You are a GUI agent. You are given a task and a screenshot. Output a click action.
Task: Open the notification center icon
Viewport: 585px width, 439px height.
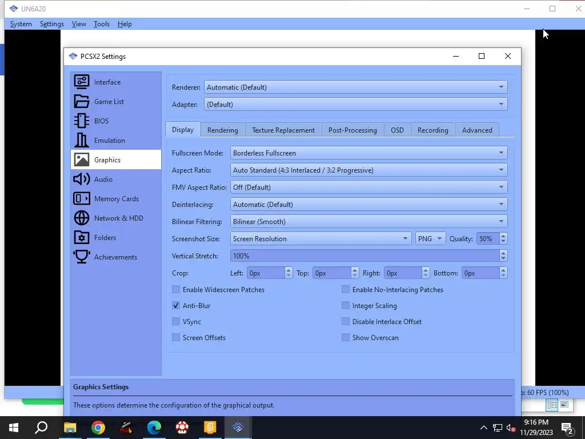567,428
